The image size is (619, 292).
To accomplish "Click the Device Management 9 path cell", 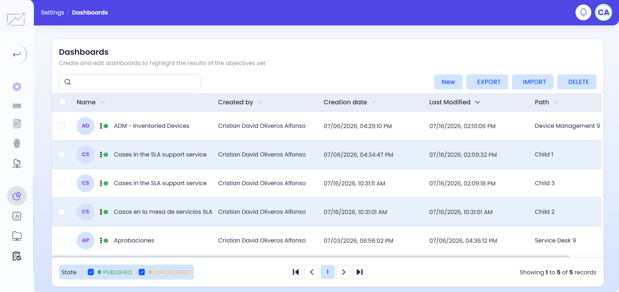I will tap(567, 126).
